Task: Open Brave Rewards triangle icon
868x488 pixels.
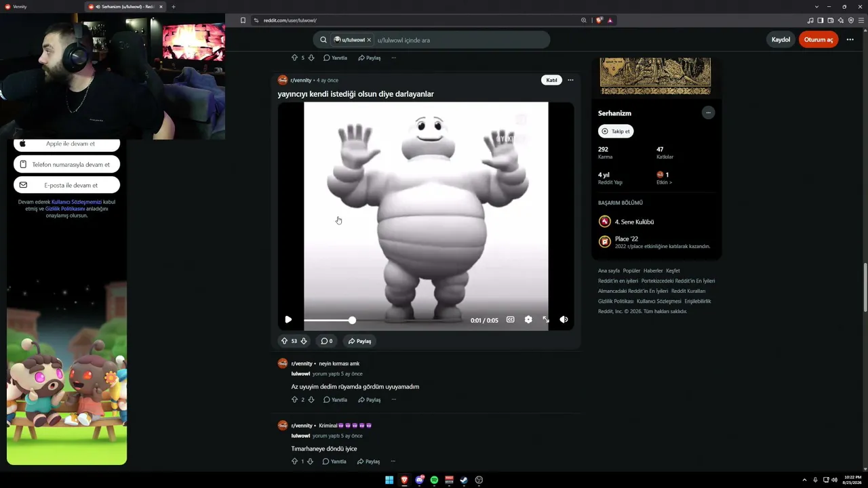Action: click(x=610, y=20)
